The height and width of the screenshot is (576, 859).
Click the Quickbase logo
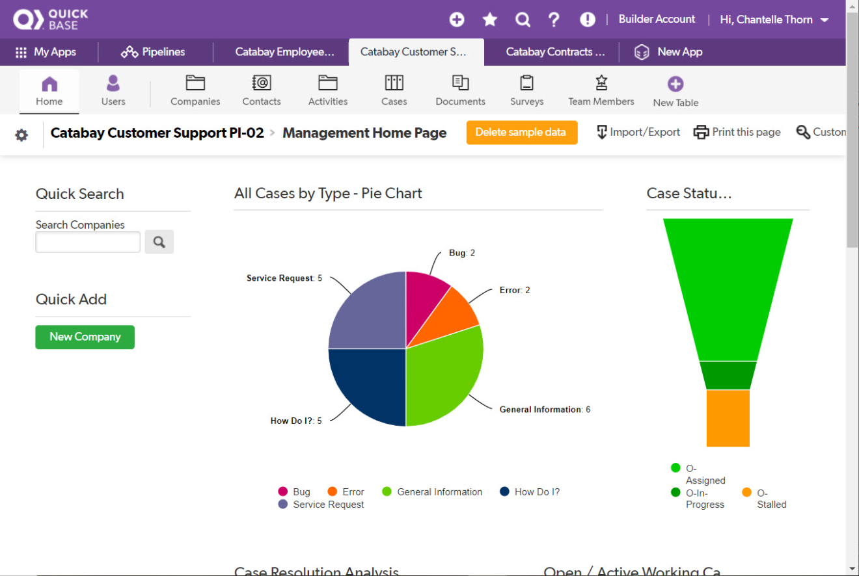click(x=50, y=19)
